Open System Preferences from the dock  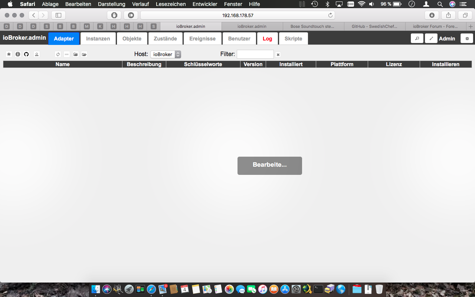296,289
